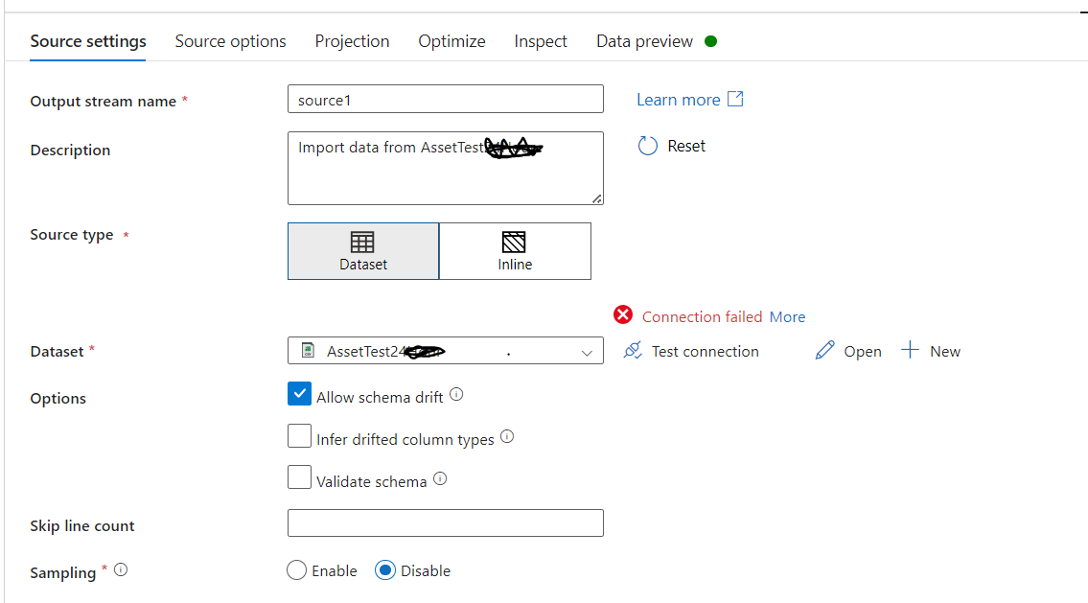The height and width of the screenshot is (603, 1088).
Task: Click the Connection failed error icon
Action: pos(623,314)
